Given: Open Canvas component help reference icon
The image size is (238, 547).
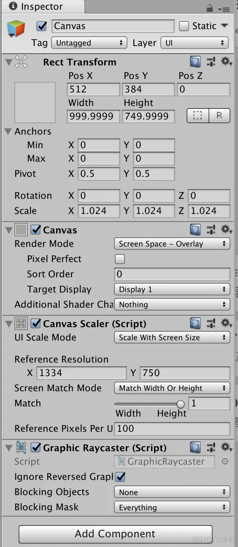Looking at the screenshot, I should [x=195, y=230].
